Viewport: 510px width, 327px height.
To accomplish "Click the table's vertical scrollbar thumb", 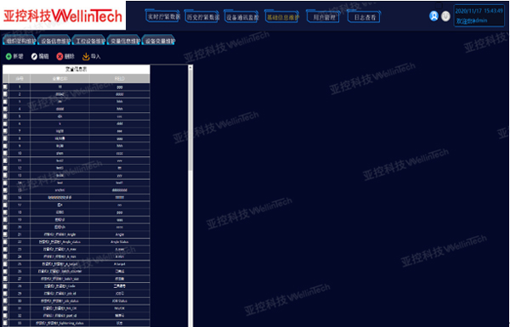I will coord(190,120).
